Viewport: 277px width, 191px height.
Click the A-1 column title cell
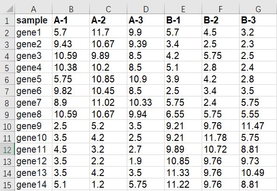tap(71, 20)
